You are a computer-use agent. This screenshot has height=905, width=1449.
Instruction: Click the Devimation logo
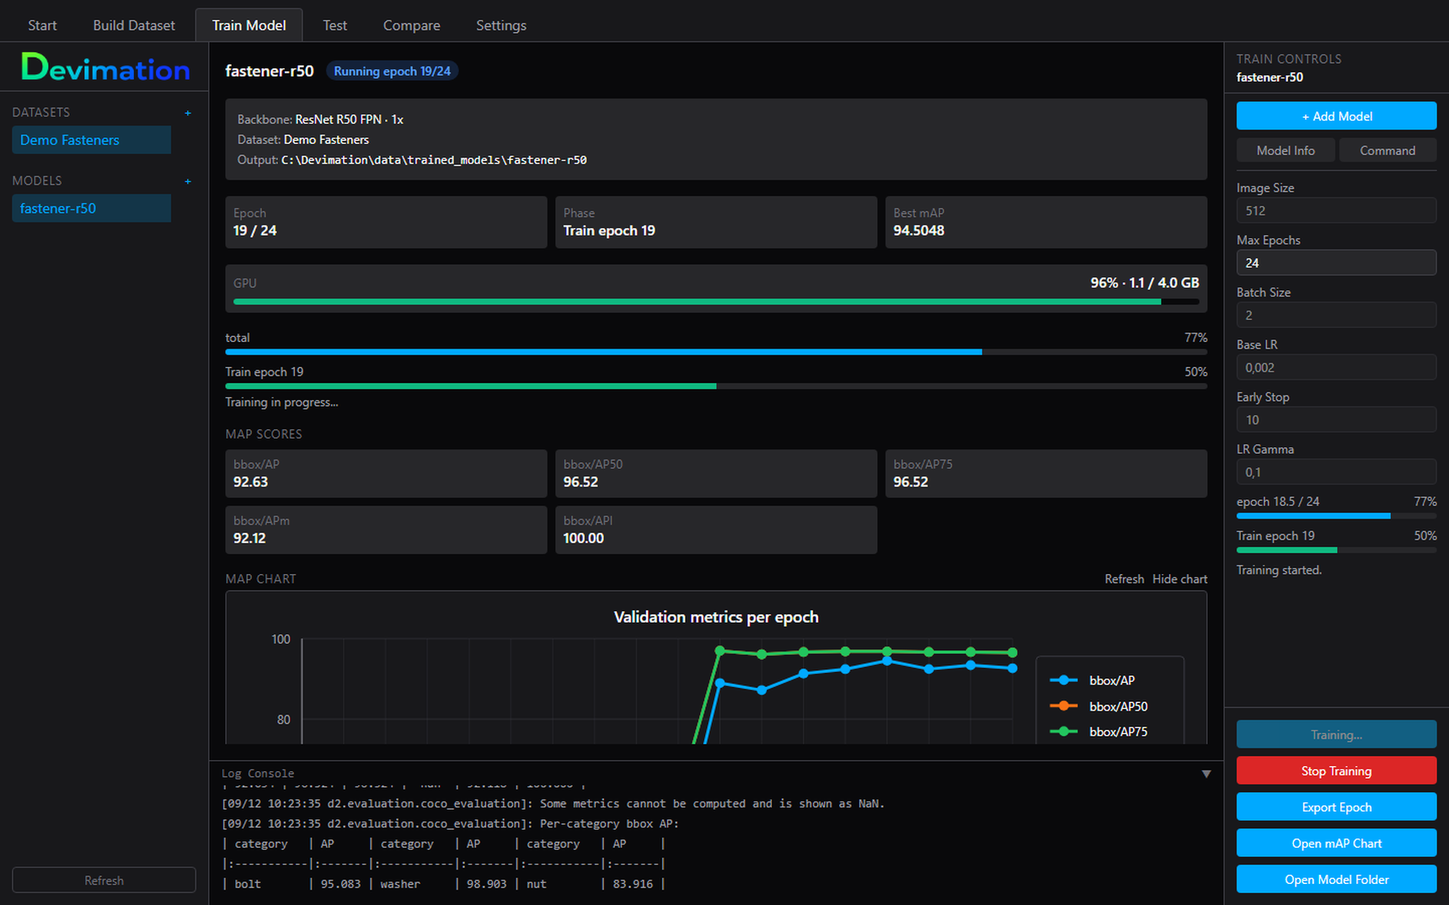point(105,67)
